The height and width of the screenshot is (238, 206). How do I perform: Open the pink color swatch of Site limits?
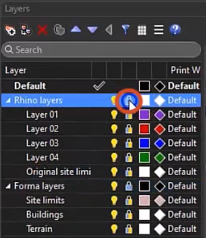point(144,201)
